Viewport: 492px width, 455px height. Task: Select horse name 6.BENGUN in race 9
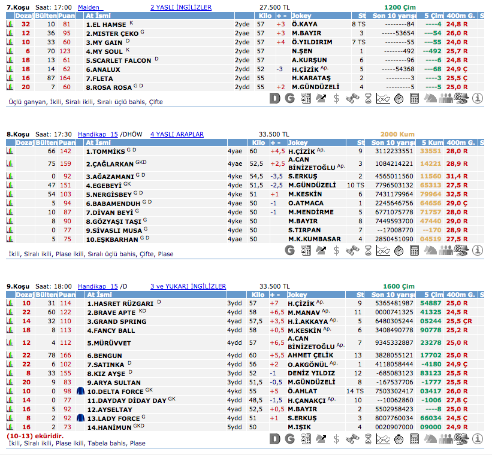coord(104,356)
